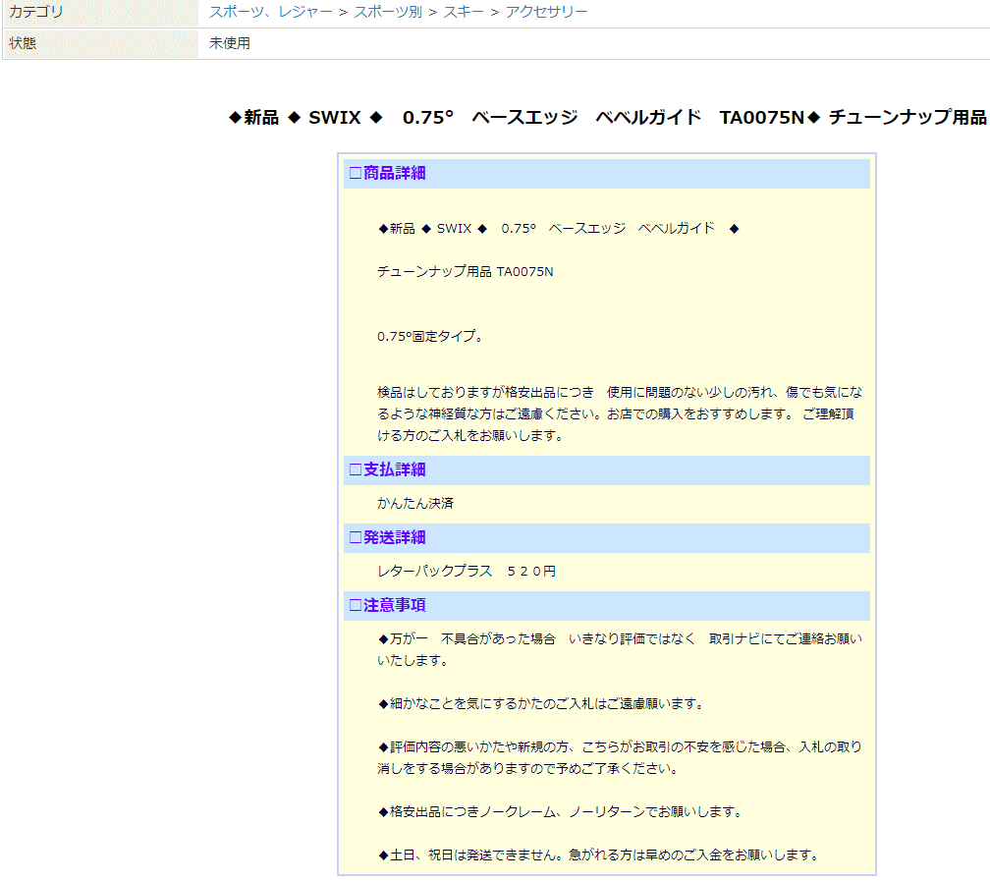
Task: Select the 未使用 condition value
Action: pos(230,43)
